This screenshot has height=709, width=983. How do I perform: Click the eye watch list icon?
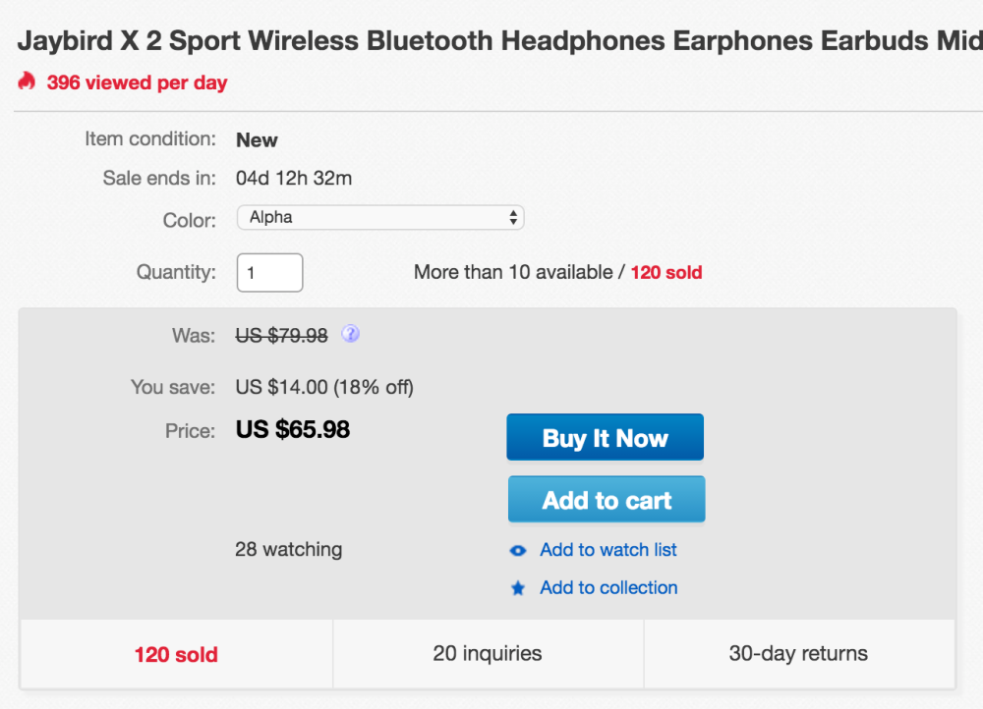(x=518, y=551)
